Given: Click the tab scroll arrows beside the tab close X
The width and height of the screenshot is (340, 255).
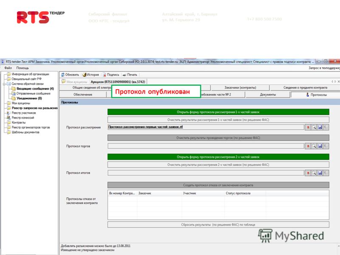Looking at the screenshot, I should tap(334, 82).
